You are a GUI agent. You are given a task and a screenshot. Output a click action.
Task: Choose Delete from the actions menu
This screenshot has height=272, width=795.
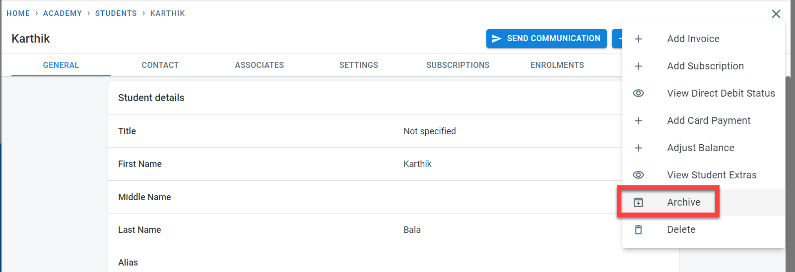(681, 229)
